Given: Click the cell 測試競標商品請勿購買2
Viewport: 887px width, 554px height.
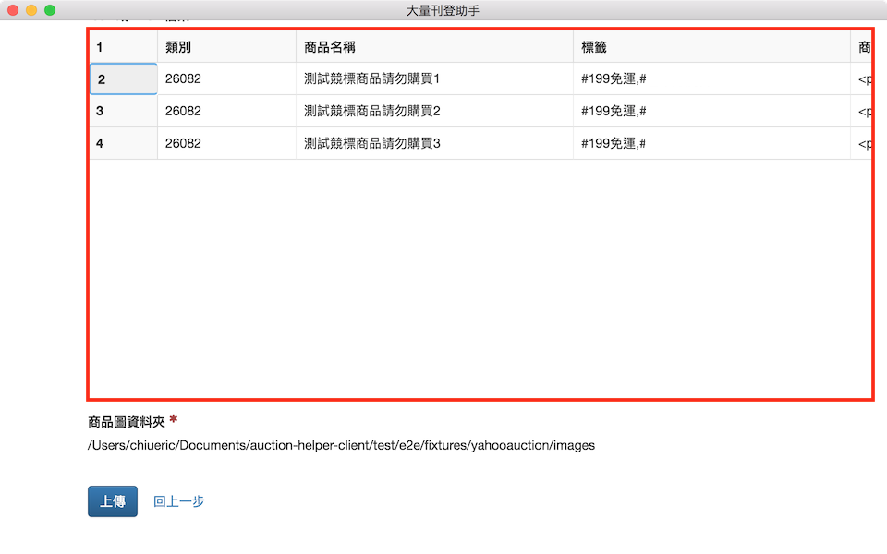Looking at the screenshot, I should [x=434, y=111].
